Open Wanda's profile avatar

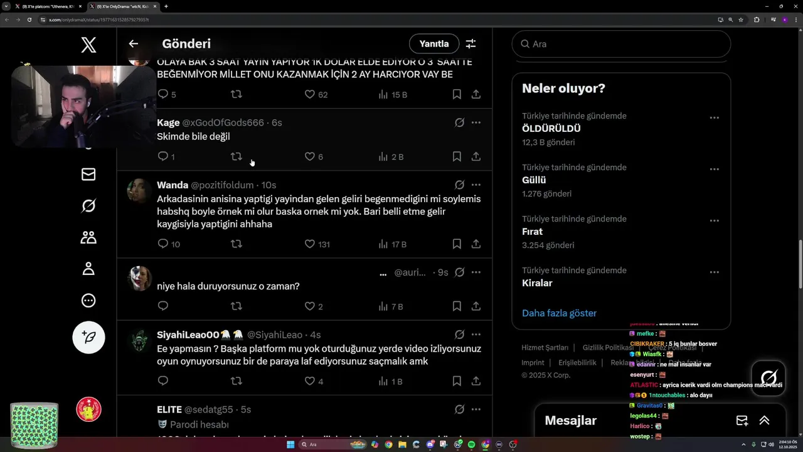pos(139,191)
